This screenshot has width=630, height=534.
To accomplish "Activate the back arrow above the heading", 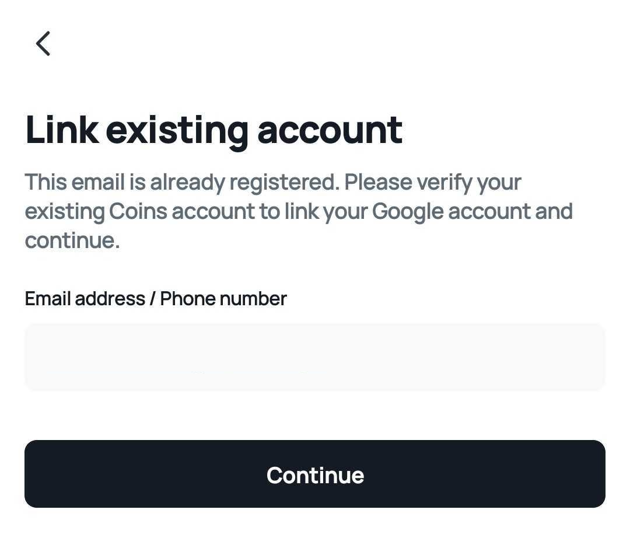I will (43, 43).
